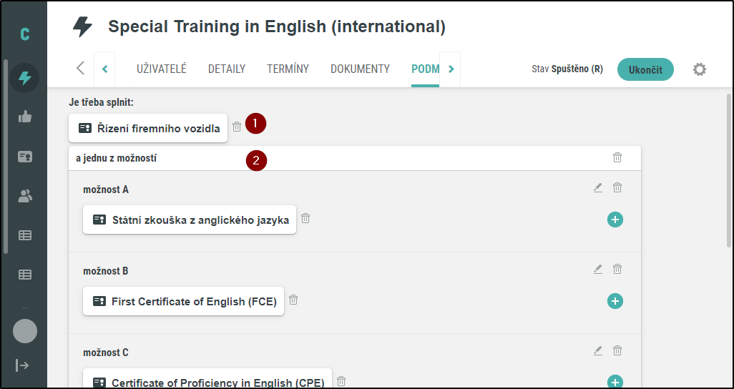Image resolution: width=734 pixels, height=389 pixels.
Task: Expand sidebar with arrow icon
Action: pyautogui.click(x=22, y=365)
